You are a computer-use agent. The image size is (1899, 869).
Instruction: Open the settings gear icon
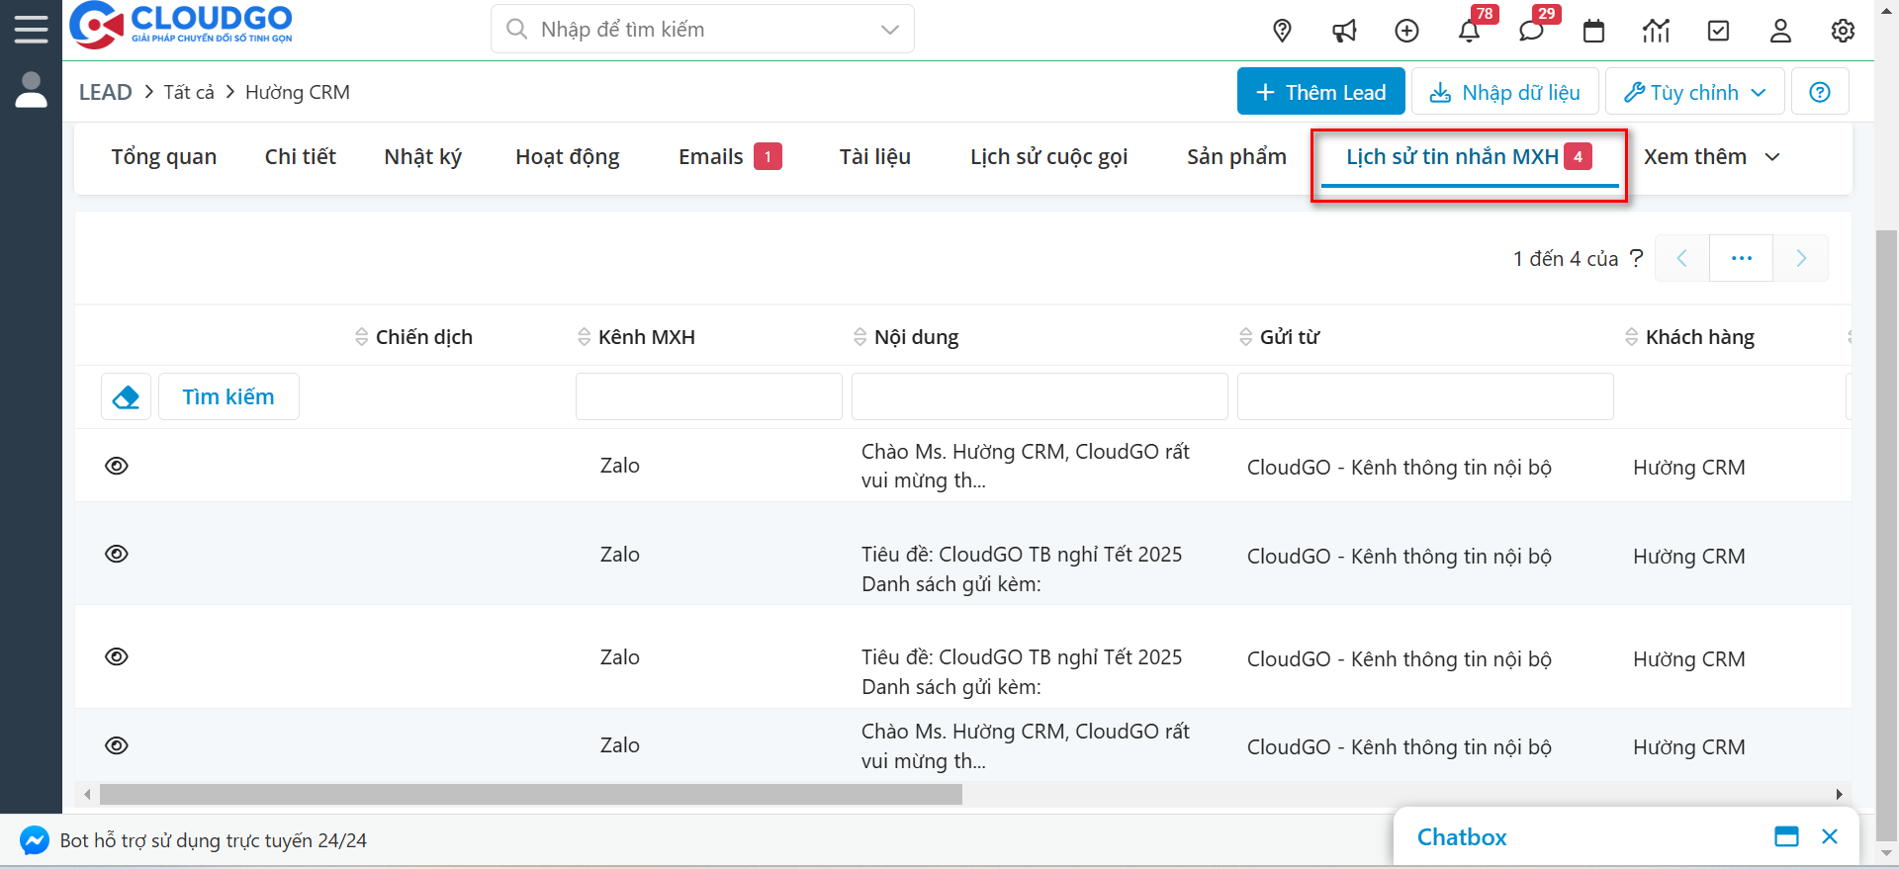point(1842,31)
